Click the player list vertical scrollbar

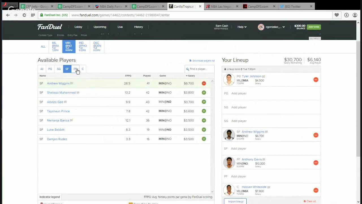(x=212, y=136)
